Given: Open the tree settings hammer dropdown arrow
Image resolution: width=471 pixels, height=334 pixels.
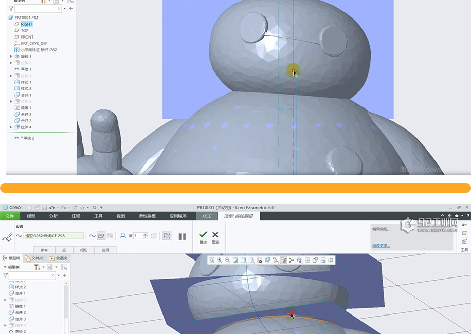Looking at the screenshot, I should click(x=43, y=267).
